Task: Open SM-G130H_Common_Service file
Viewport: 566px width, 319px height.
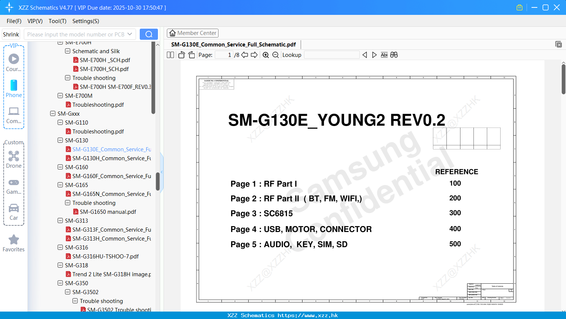Action: coord(108,158)
